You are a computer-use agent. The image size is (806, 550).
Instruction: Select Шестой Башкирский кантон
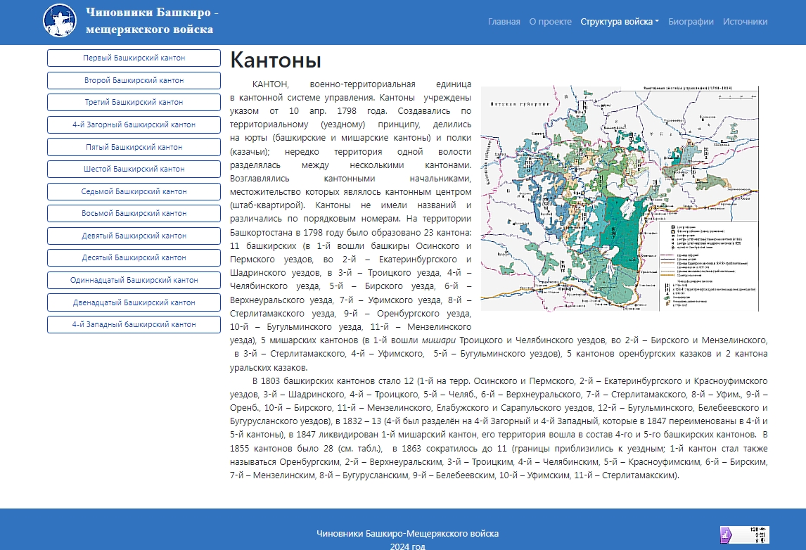(134, 169)
